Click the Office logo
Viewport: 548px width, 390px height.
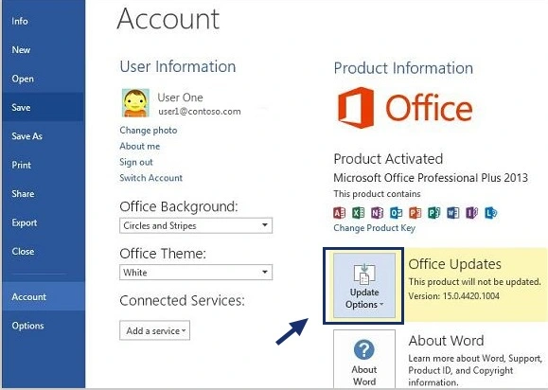tap(405, 108)
